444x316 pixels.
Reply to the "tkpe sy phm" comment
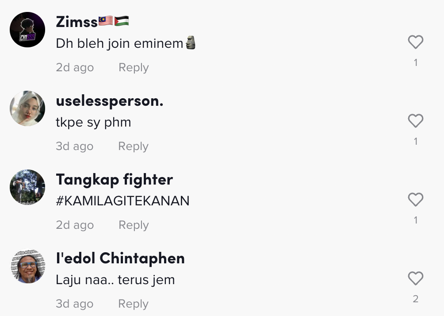point(133,146)
